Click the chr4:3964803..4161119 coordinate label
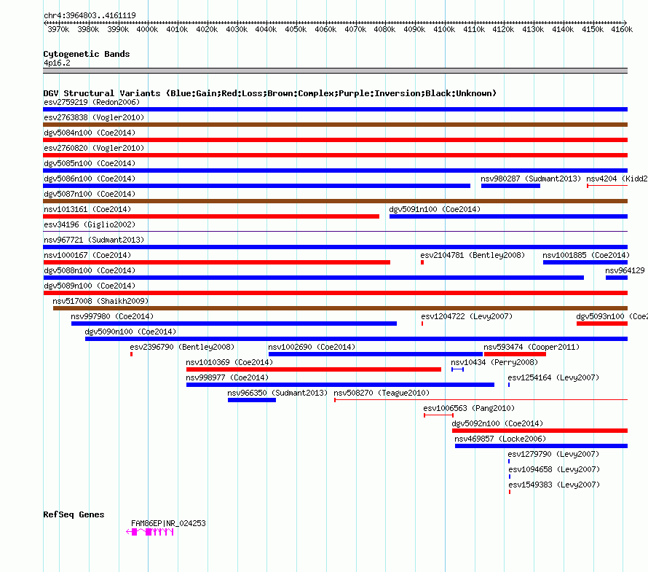Image resolution: width=648 pixels, height=572 pixels. (x=90, y=15)
